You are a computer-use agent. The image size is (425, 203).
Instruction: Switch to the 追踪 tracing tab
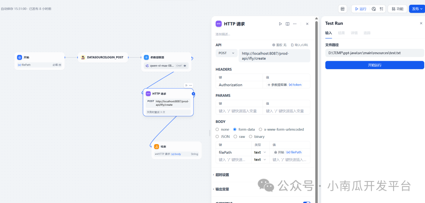[x=367, y=33]
